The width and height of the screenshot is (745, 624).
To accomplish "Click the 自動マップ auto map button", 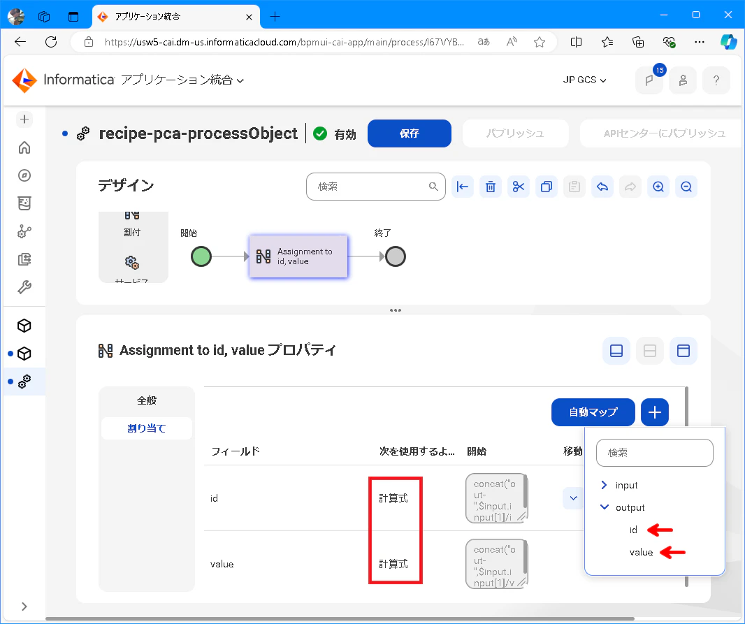I will (x=593, y=412).
